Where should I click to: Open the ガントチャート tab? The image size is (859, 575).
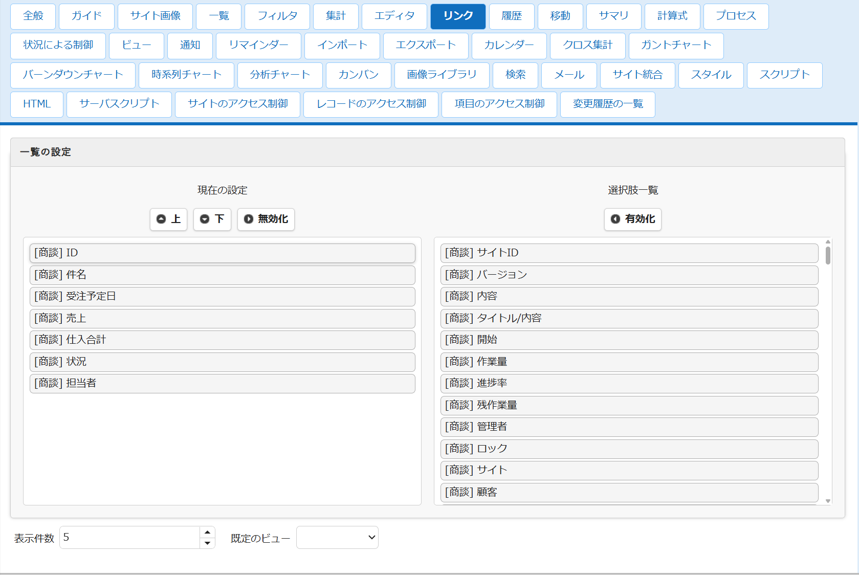[x=676, y=46]
